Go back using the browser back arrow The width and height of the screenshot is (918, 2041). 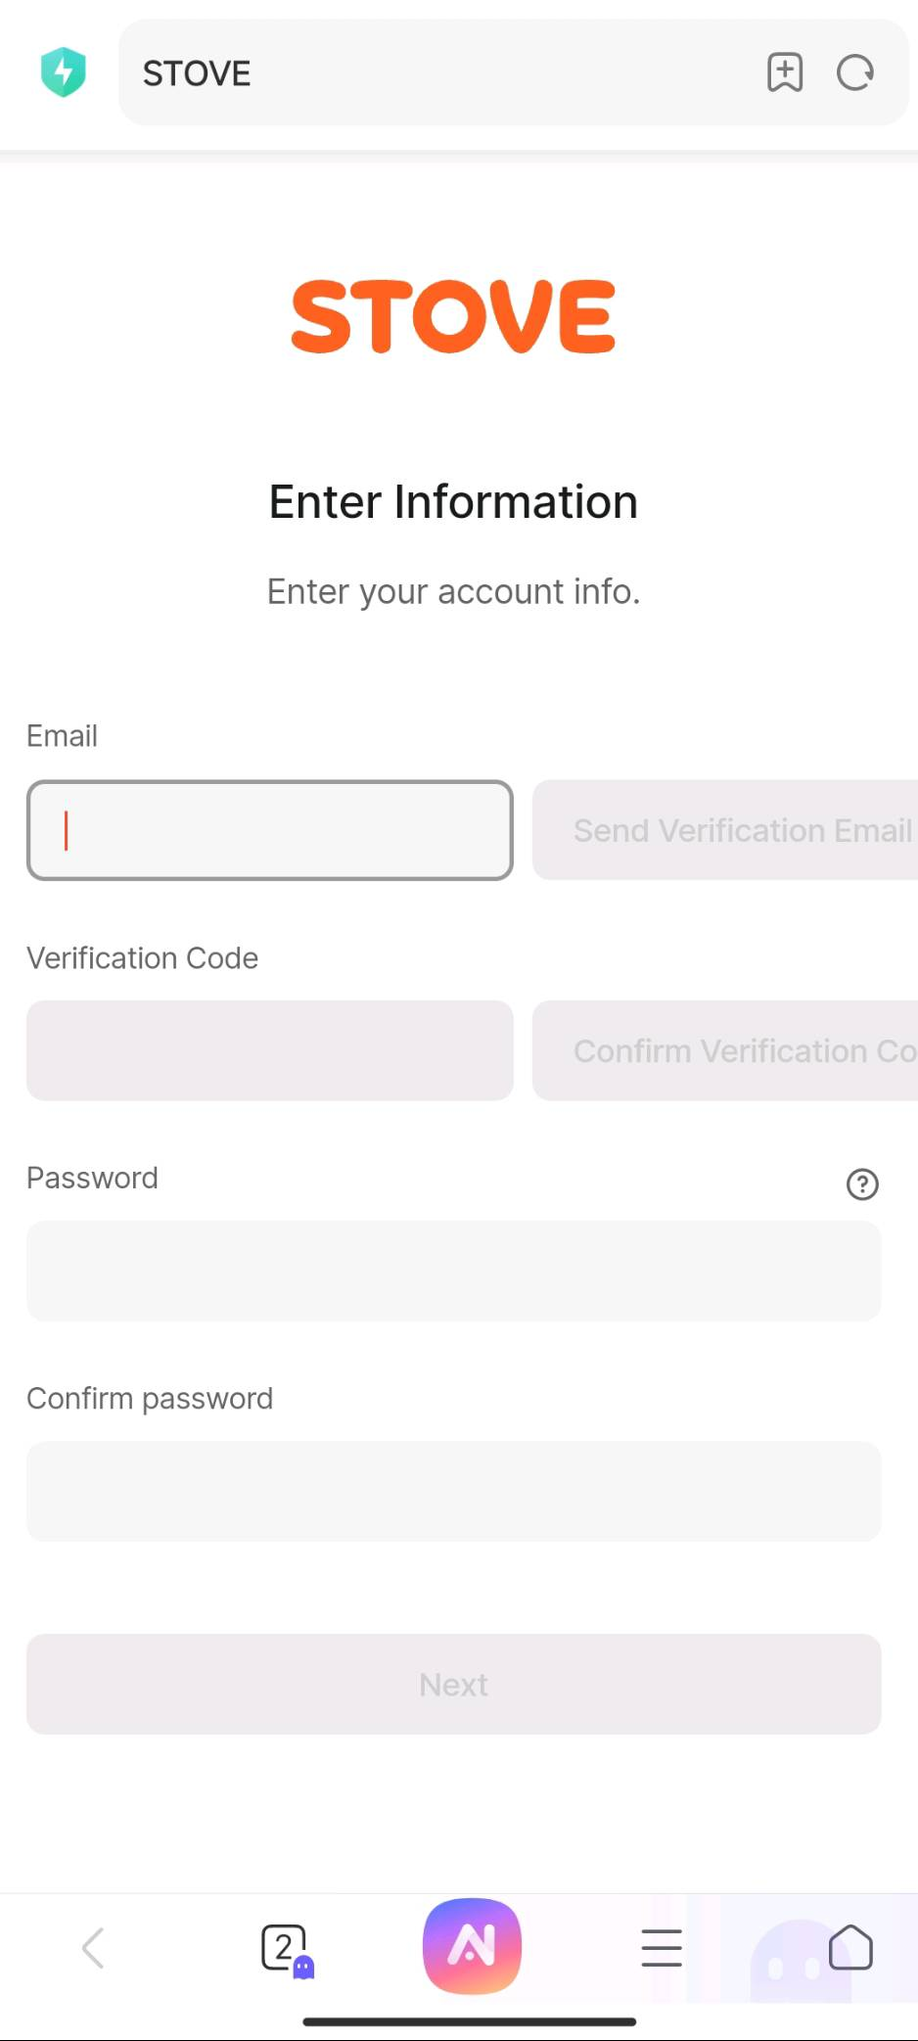tap(94, 1948)
